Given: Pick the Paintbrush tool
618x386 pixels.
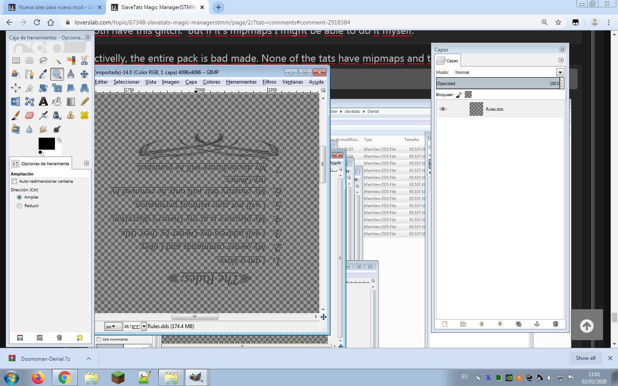Looking at the screenshot, I should [x=16, y=115].
